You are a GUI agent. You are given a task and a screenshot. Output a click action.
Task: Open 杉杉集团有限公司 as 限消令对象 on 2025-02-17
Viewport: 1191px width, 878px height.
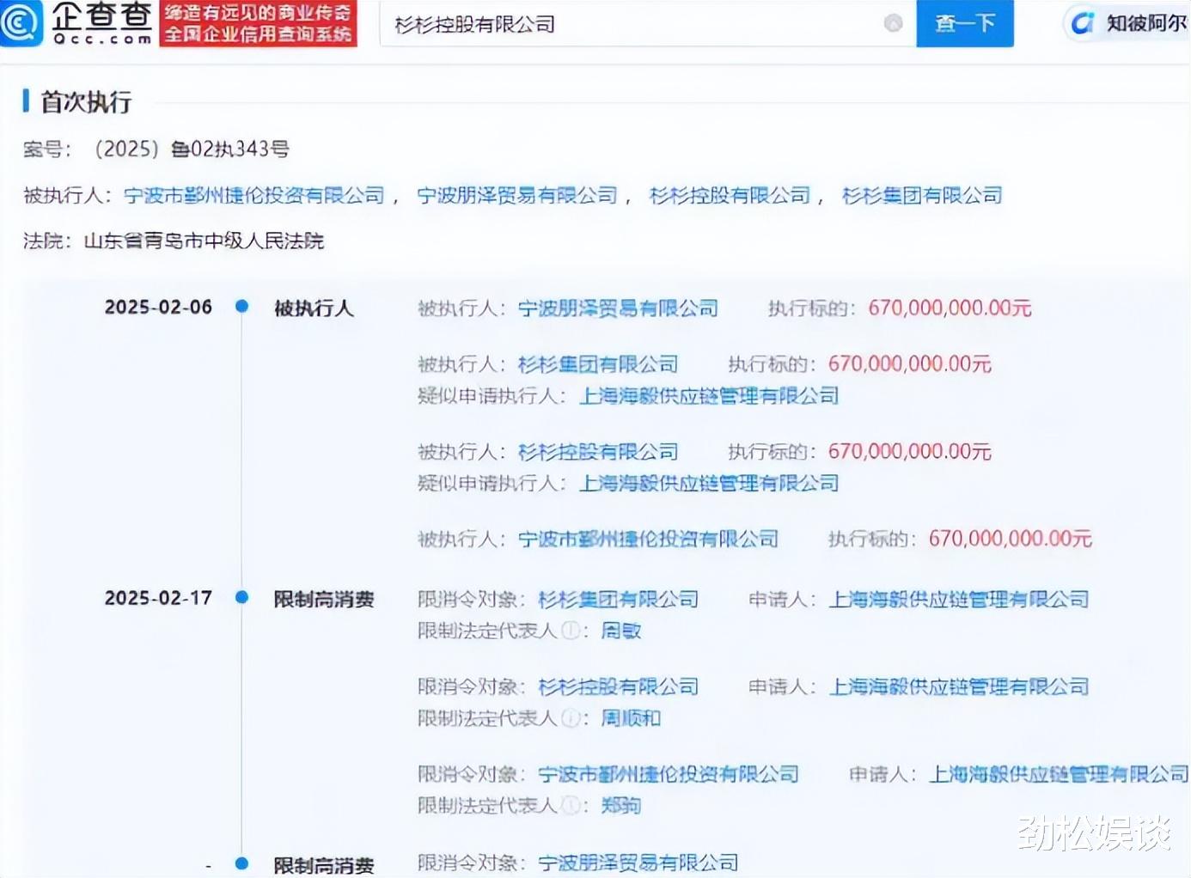tap(618, 600)
